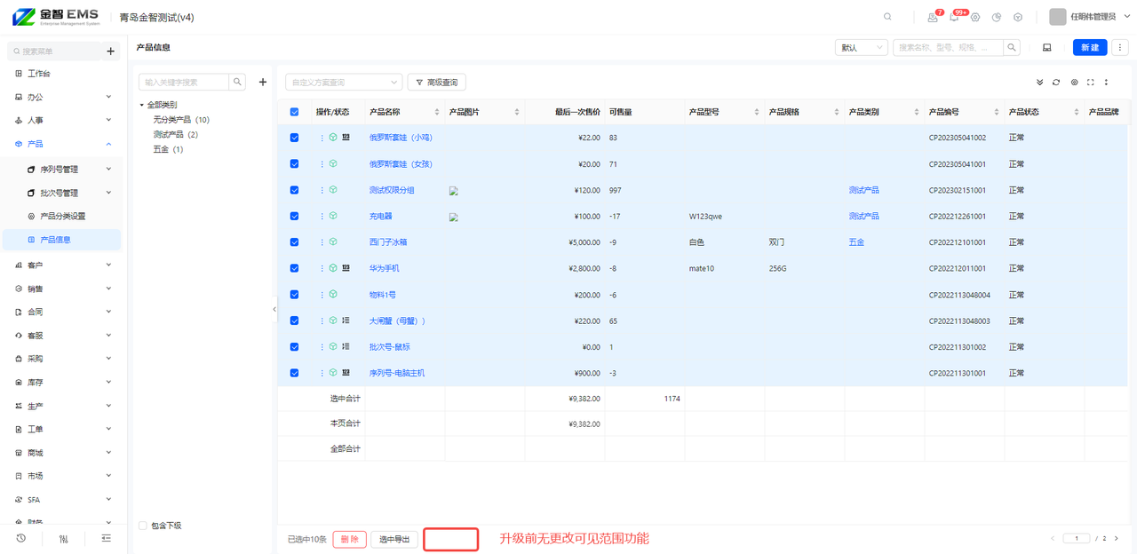Click the image placeholder in the 测试权限分组 row

click(453, 190)
